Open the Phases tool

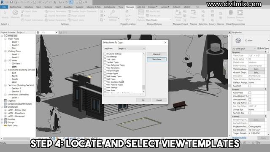point(193,14)
